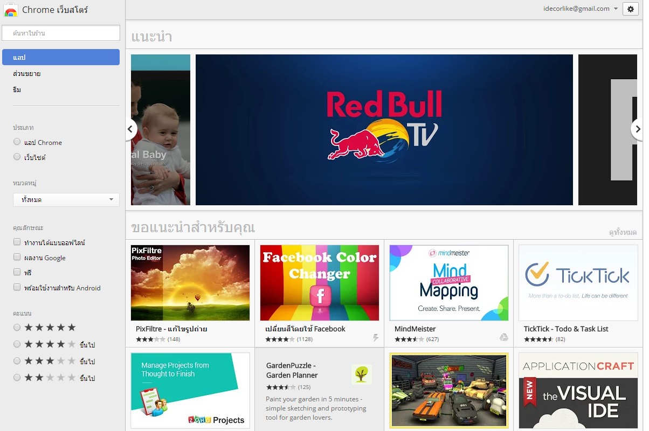Open the ทั้งหมด category dropdown
Image resolution: width=649 pixels, height=431 pixels.
coord(66,199)
